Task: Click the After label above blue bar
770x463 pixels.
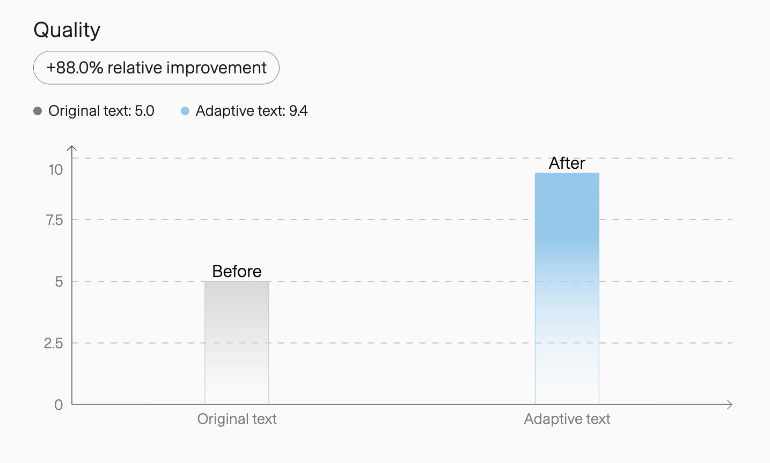Action: [567, 163]
